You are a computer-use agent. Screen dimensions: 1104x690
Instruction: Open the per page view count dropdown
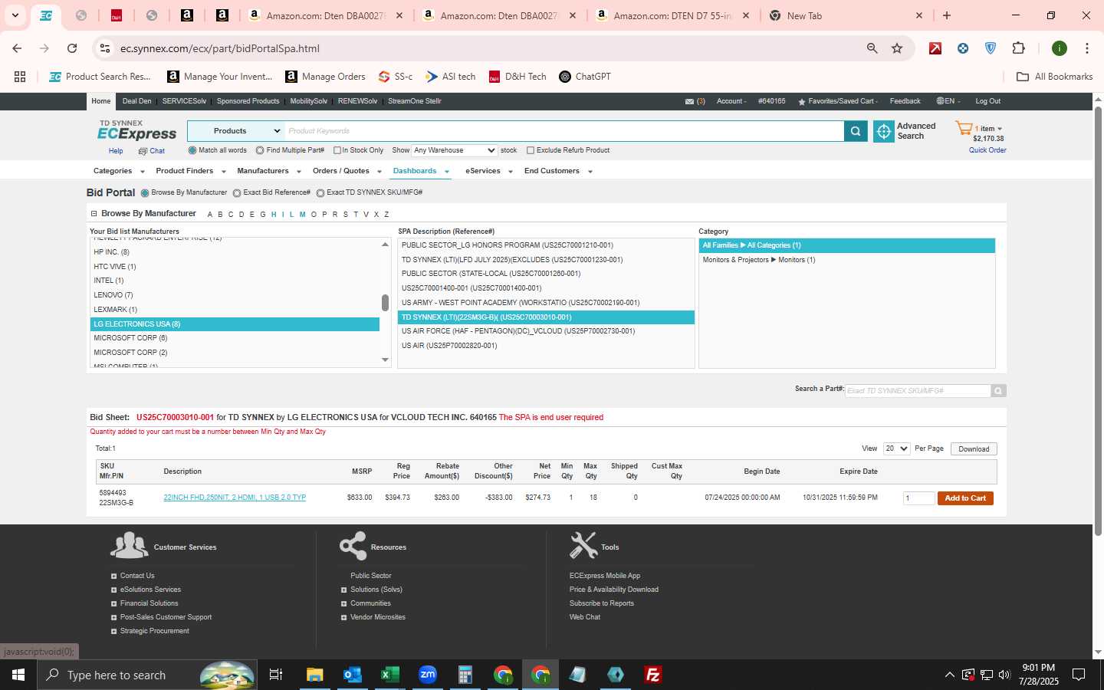tap(895, 449)
